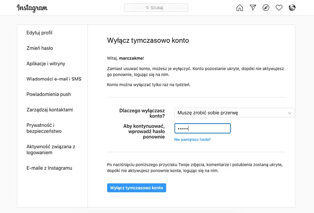The width and height of the screenshot is (314, 213).
Task: Open the profile avatar picture
Action: (x=292, y=8)
